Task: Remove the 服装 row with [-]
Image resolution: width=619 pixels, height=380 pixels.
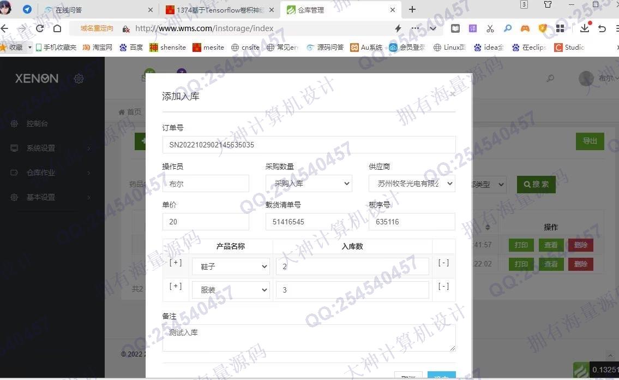Action: pos(443,286)
